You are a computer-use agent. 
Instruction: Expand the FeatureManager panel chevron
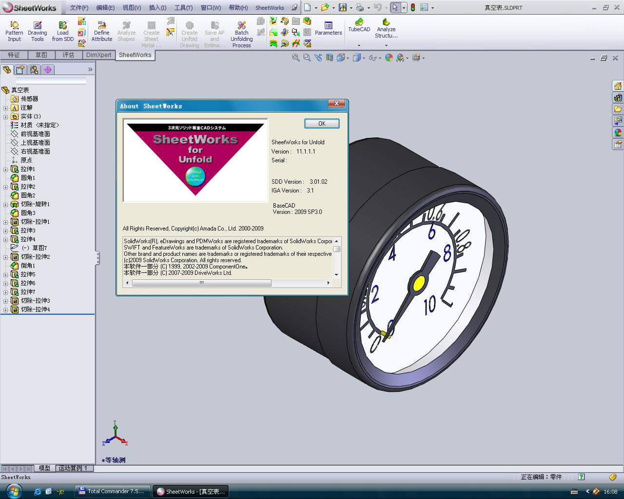tap(90, 70)
